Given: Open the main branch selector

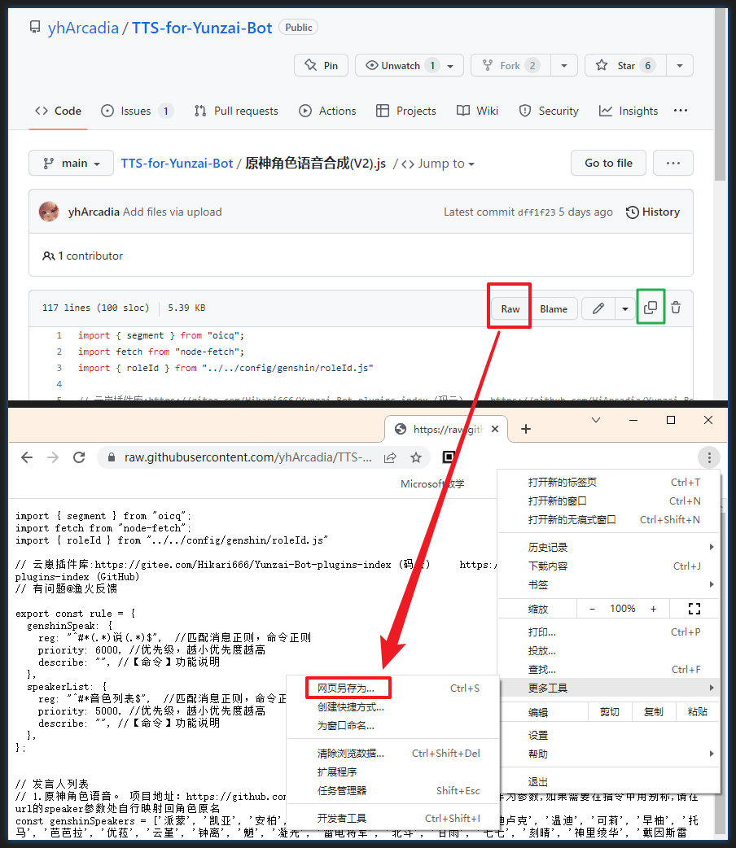Looking at the screenshot, I should pos(71,163).
